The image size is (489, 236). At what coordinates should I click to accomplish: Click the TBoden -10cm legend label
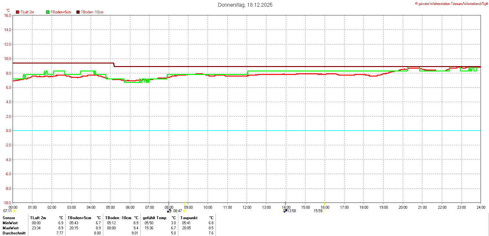point(92,12)
